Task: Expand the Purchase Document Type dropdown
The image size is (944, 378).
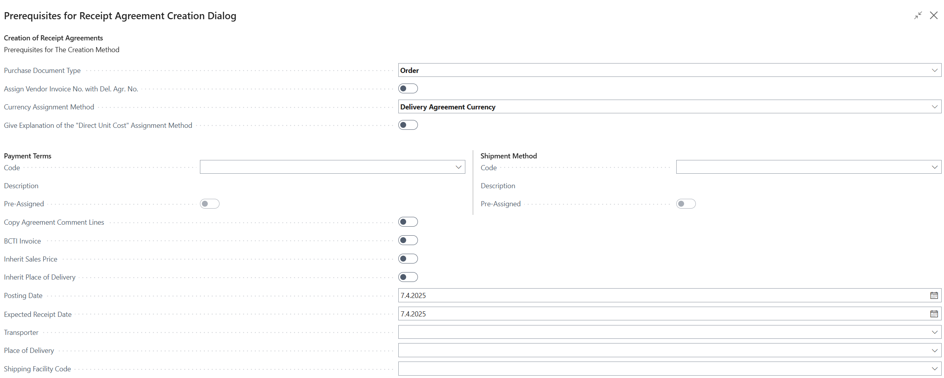Action: tap(935, 70)
